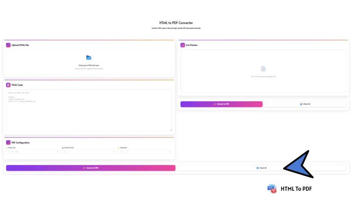This screenshot has height=197, width=351.
Task: Open the Page Size dropdown
Action: click(x=33, y=152)
